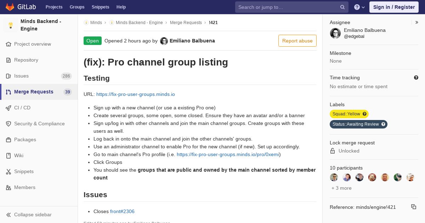The height and width of the screenshot is (223, 425).
Task: Copy the merge request reference minds/engine!421
Action: (413, 207)
